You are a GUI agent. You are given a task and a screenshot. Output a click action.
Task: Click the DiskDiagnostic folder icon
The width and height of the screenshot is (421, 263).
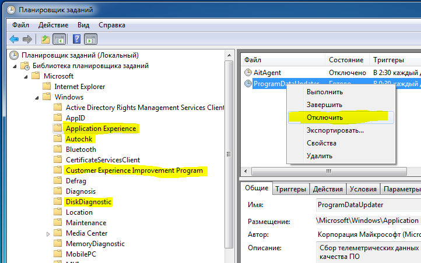58,201
